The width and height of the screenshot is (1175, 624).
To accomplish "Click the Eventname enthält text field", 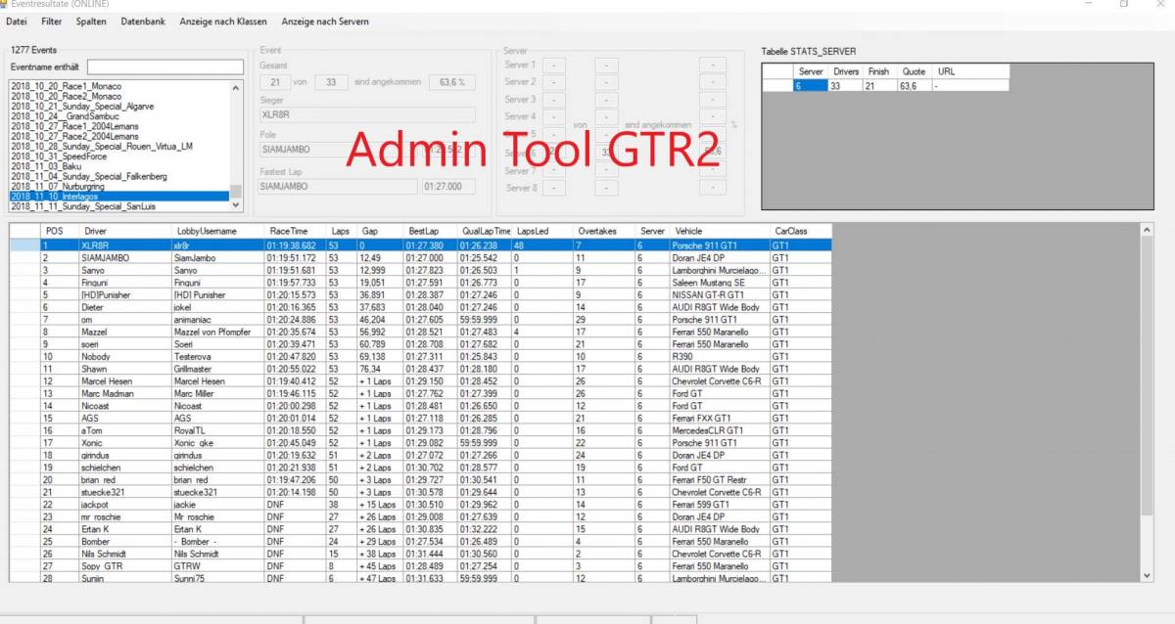I will click(x=164, y=67).
